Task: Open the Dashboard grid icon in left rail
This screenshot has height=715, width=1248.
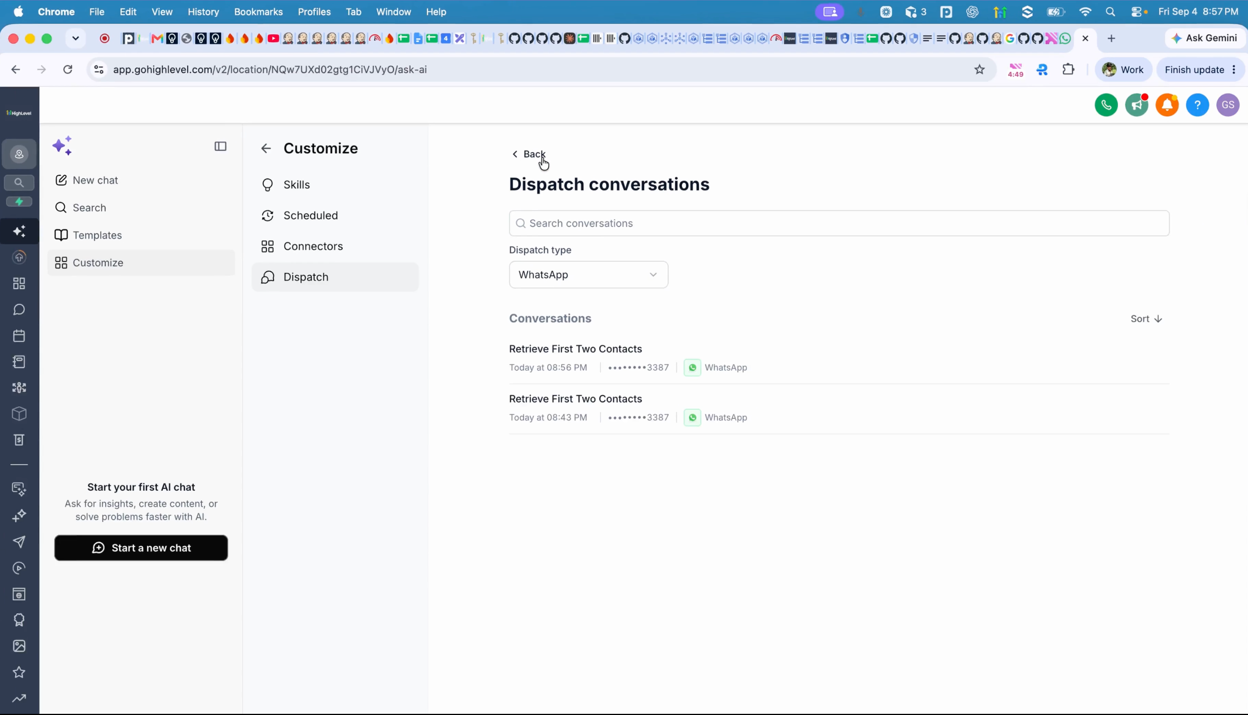Action: 19,283
